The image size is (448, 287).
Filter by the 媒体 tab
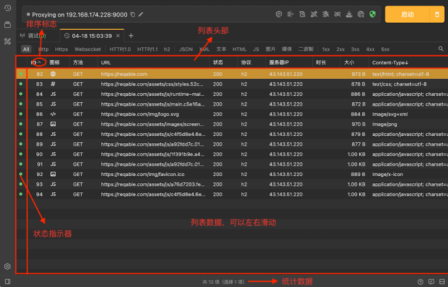tap(287, 49)
